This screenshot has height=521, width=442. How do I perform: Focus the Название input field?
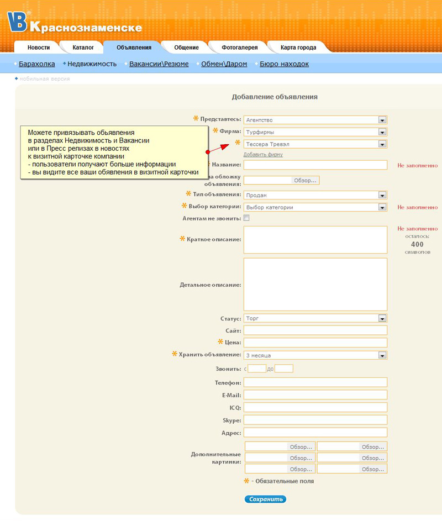[x=315, y=165]
